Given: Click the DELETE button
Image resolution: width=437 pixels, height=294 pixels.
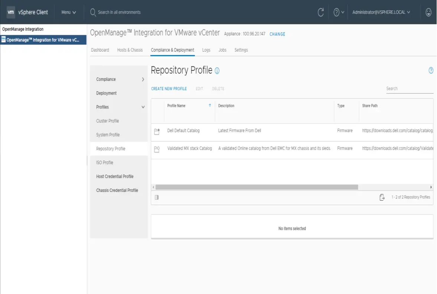Looking at the screenshot, I should 218,89.
